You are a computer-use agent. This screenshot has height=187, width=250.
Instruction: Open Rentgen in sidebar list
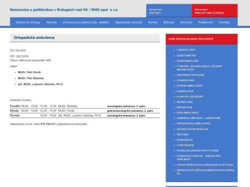click(x=182, y=134)
